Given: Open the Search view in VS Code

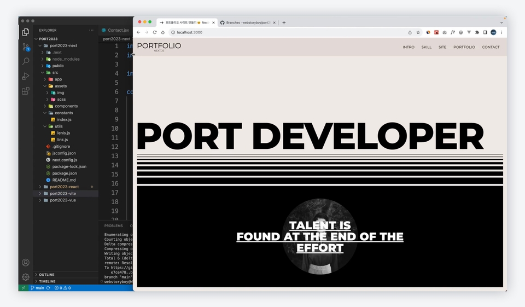Looking at the screenshot, I should [26, 61].
